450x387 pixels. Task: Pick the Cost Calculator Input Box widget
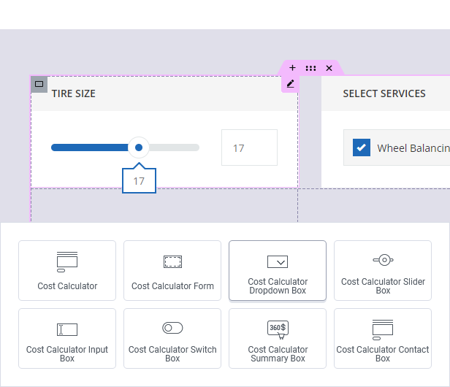click(67, 338)
